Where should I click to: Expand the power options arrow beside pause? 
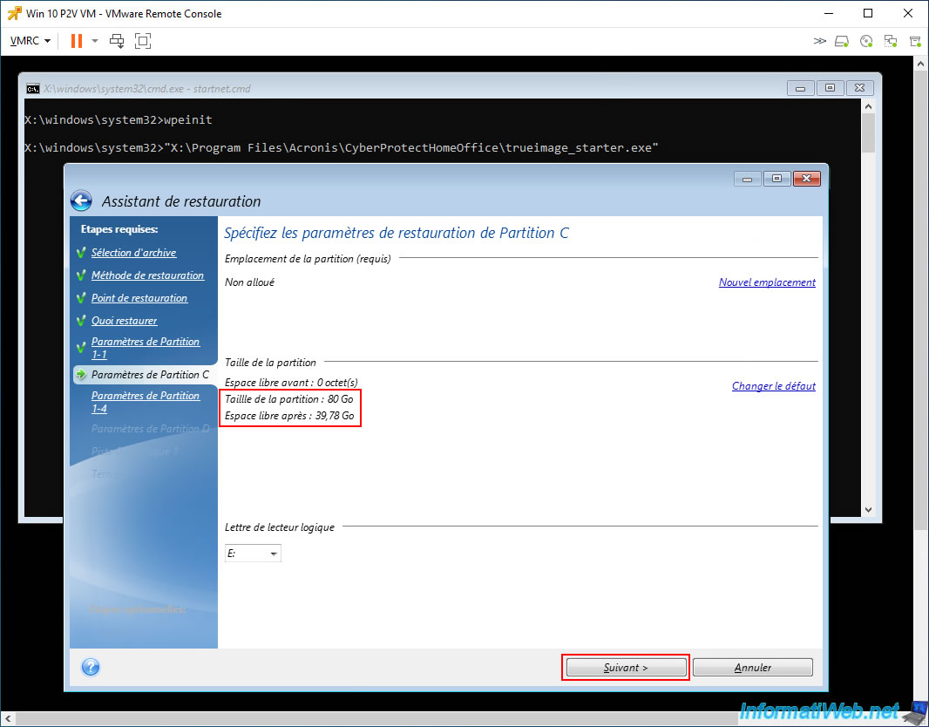[x=95, y=41]
